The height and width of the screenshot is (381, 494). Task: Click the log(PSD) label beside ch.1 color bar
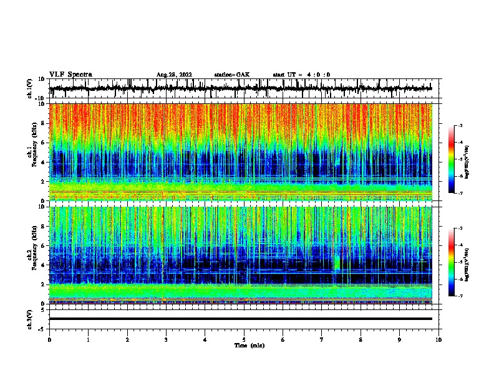[467, 162]
